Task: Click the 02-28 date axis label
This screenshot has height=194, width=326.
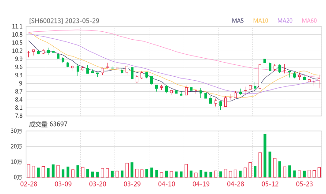Action: coord(29,184)
